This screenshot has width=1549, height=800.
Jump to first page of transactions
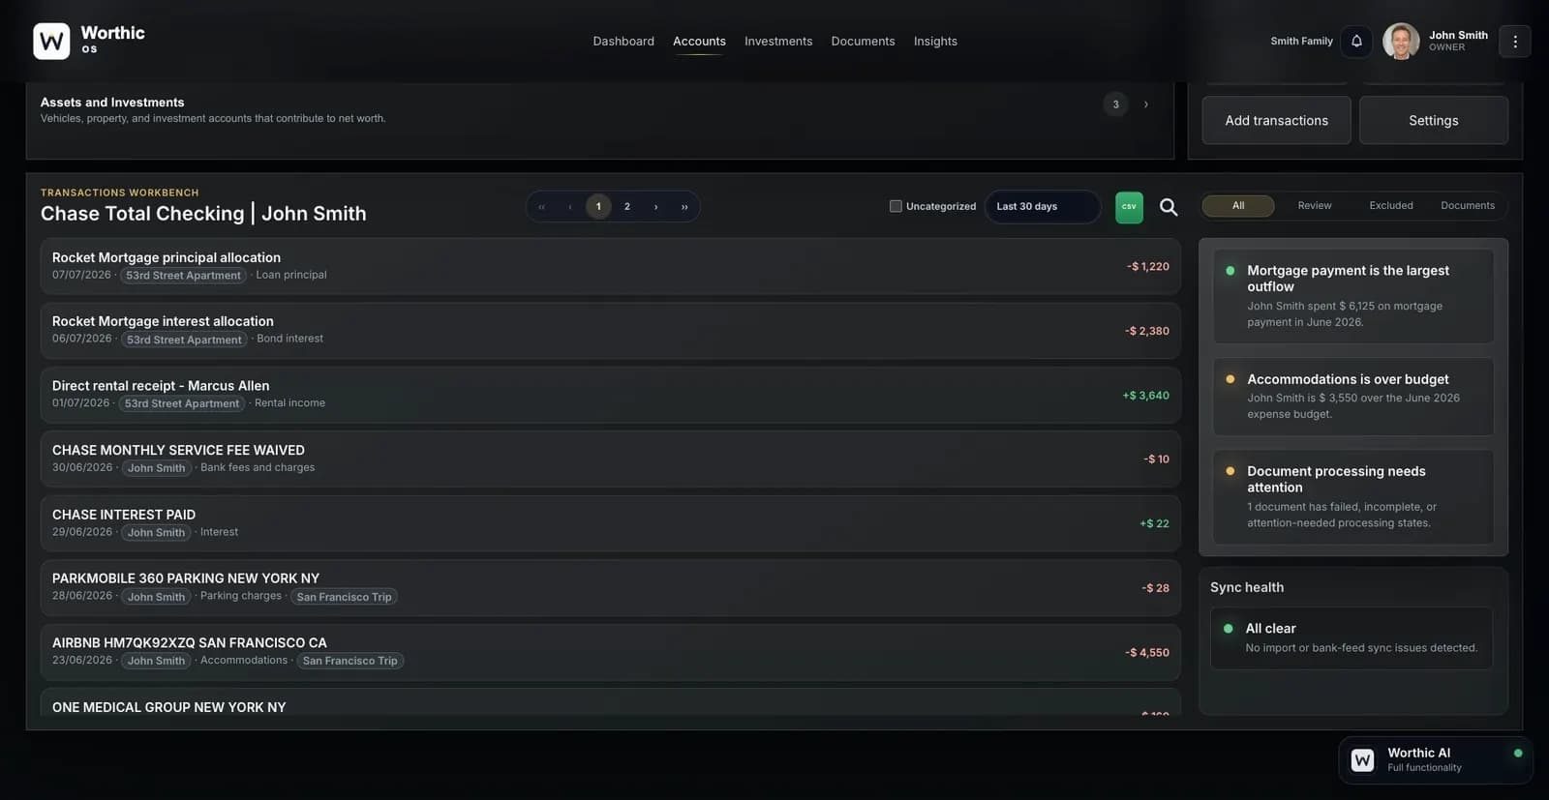point(541,206)
